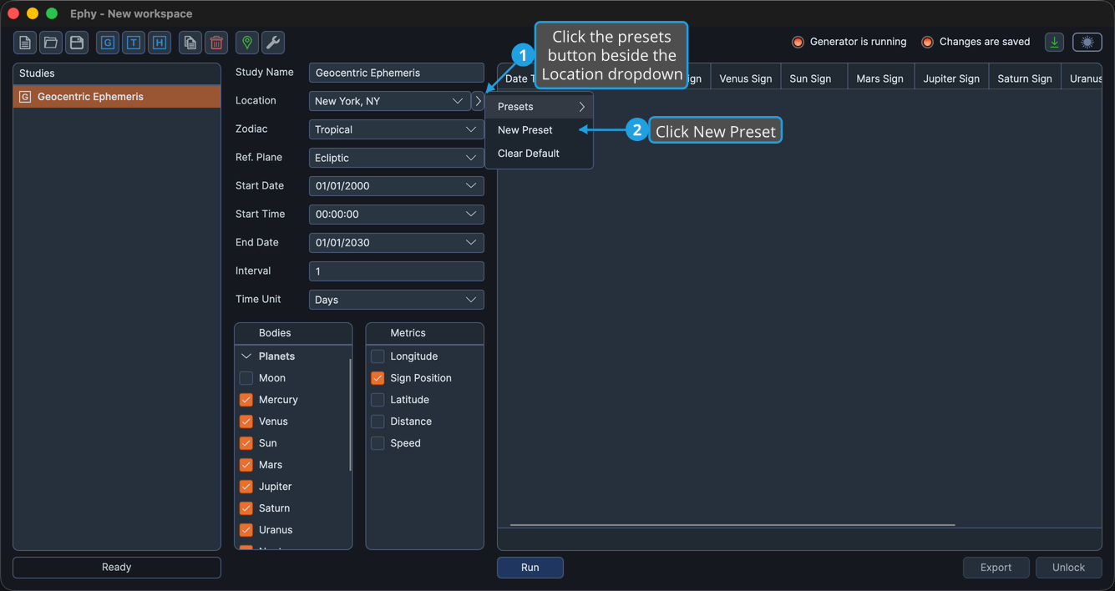Enable the Speed metric
The width and height of the screenshot is (1115, 591).
click(378, 443)
